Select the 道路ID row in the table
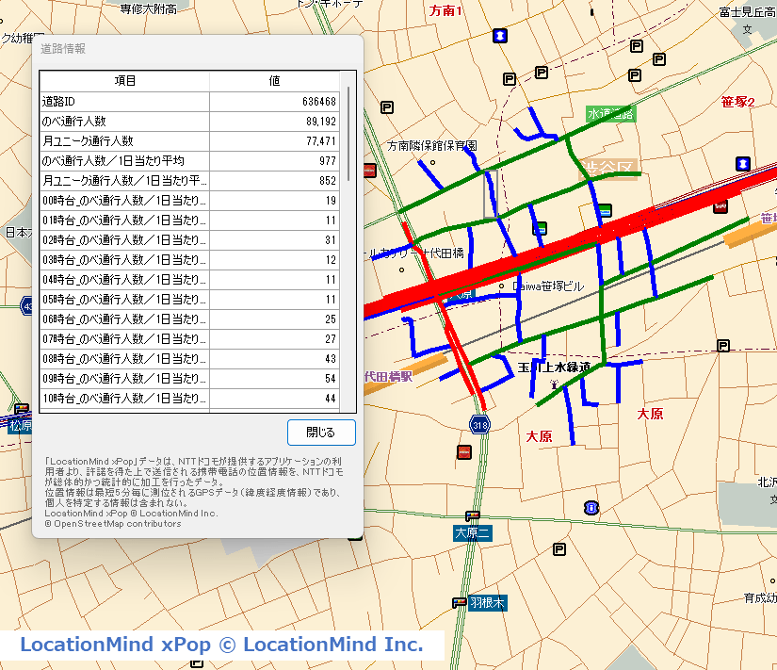The image size is (777, 670). tap(188, 101)
